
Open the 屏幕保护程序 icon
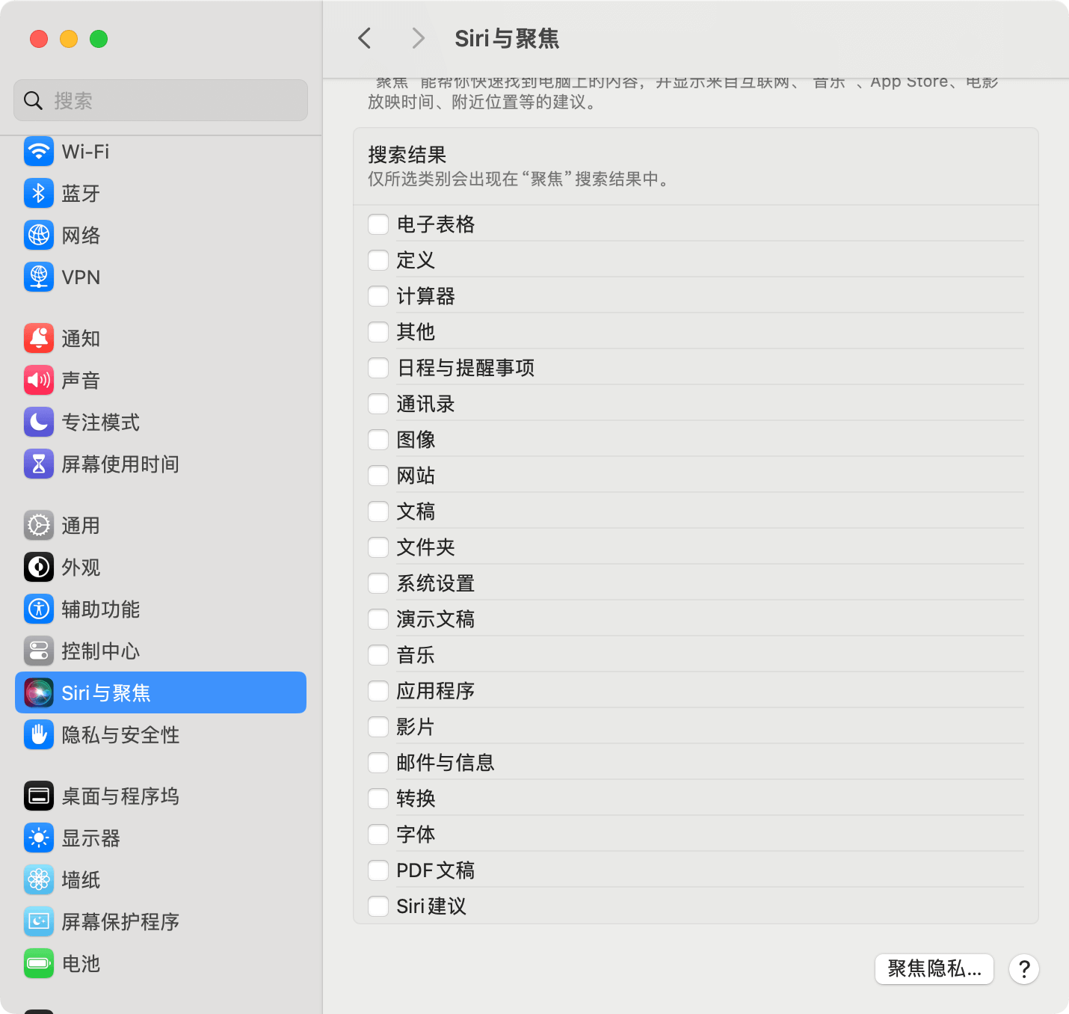tap(39, 922)
